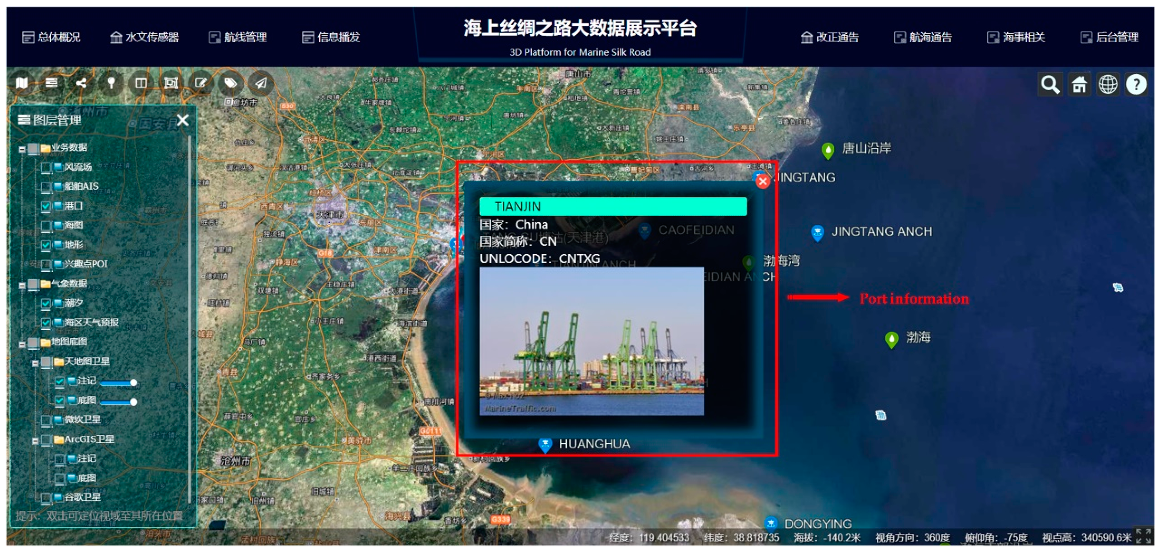Uncheck the 地形 layer checkbox
This screenshot has width=1160, height=554.
46,245
